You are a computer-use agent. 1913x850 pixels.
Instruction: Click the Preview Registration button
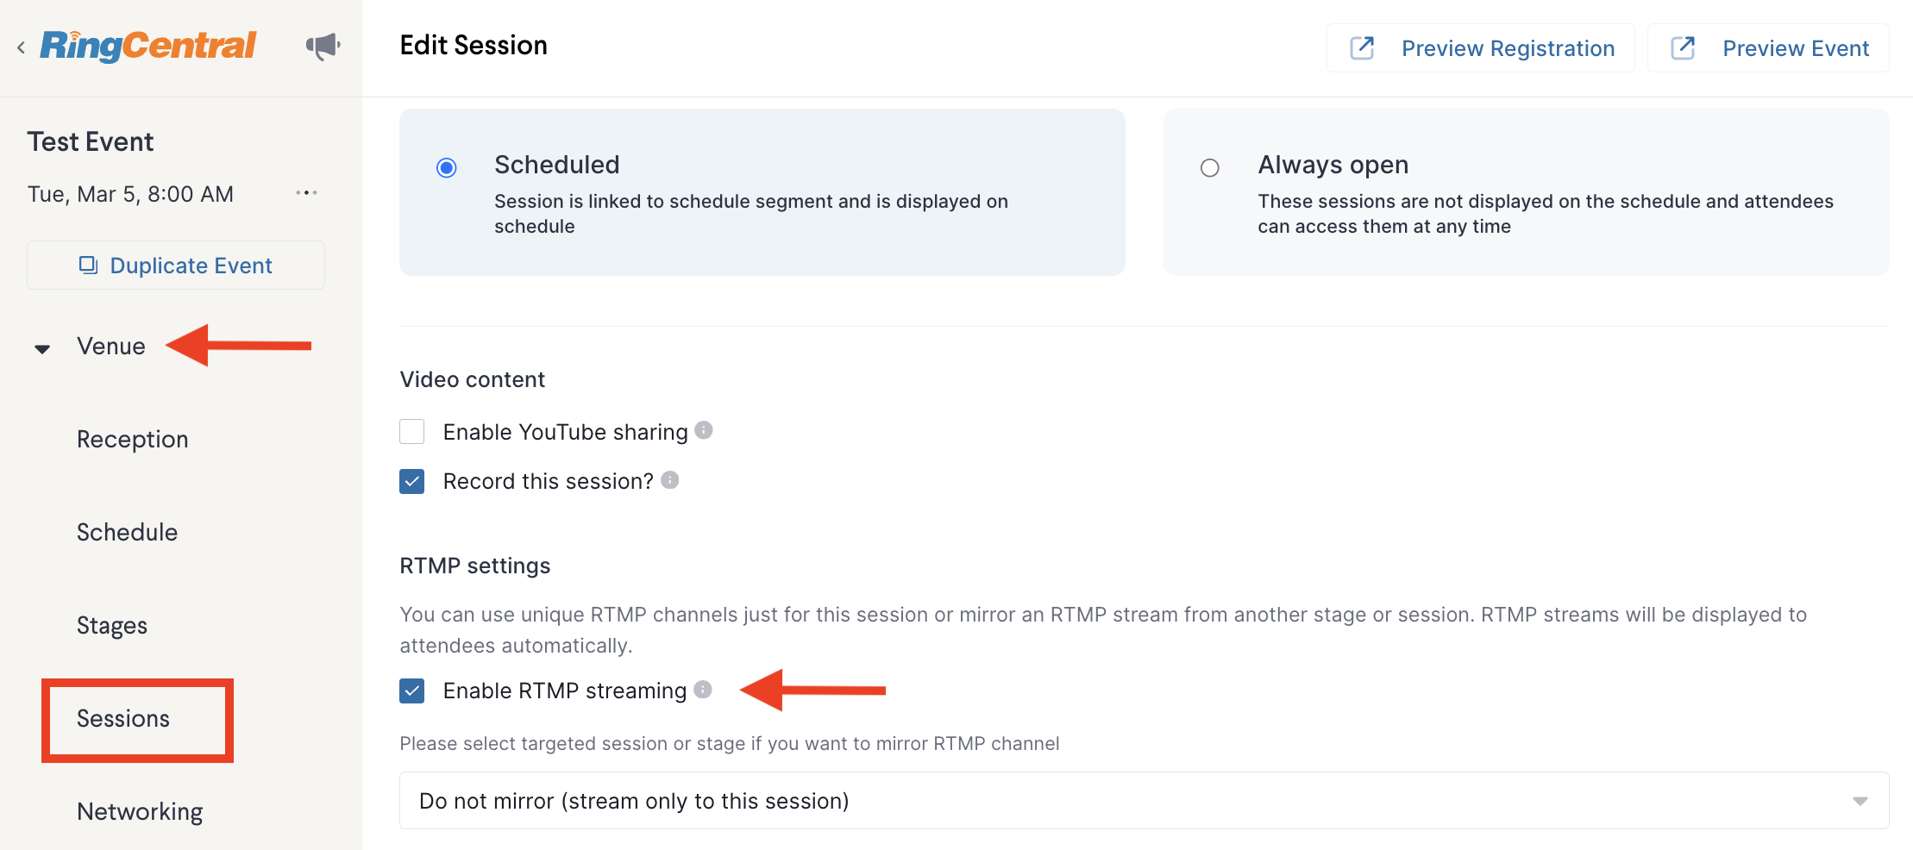(1481, 48)
